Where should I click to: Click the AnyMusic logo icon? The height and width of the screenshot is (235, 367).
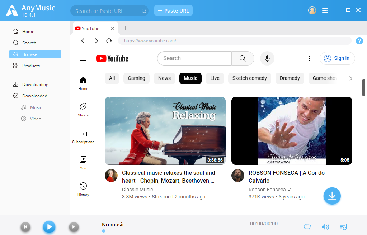12,11
